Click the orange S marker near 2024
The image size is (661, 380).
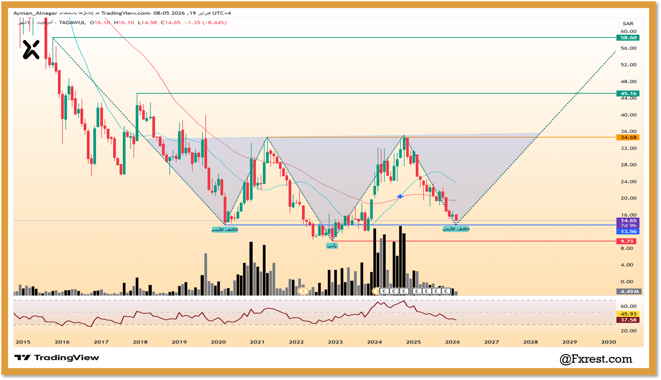click(376, 291)
